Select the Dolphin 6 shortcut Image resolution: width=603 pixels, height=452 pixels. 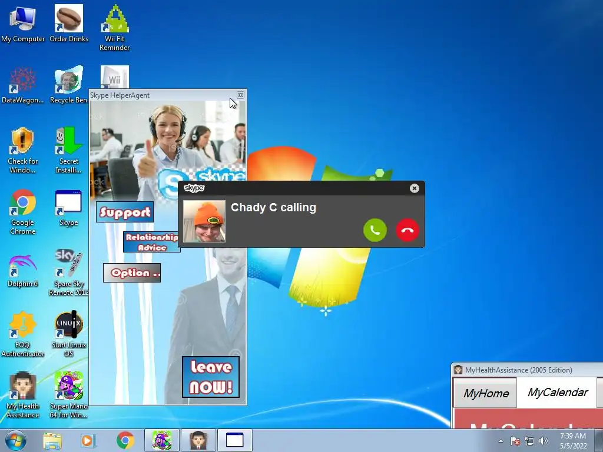click(x=23, y=271)
